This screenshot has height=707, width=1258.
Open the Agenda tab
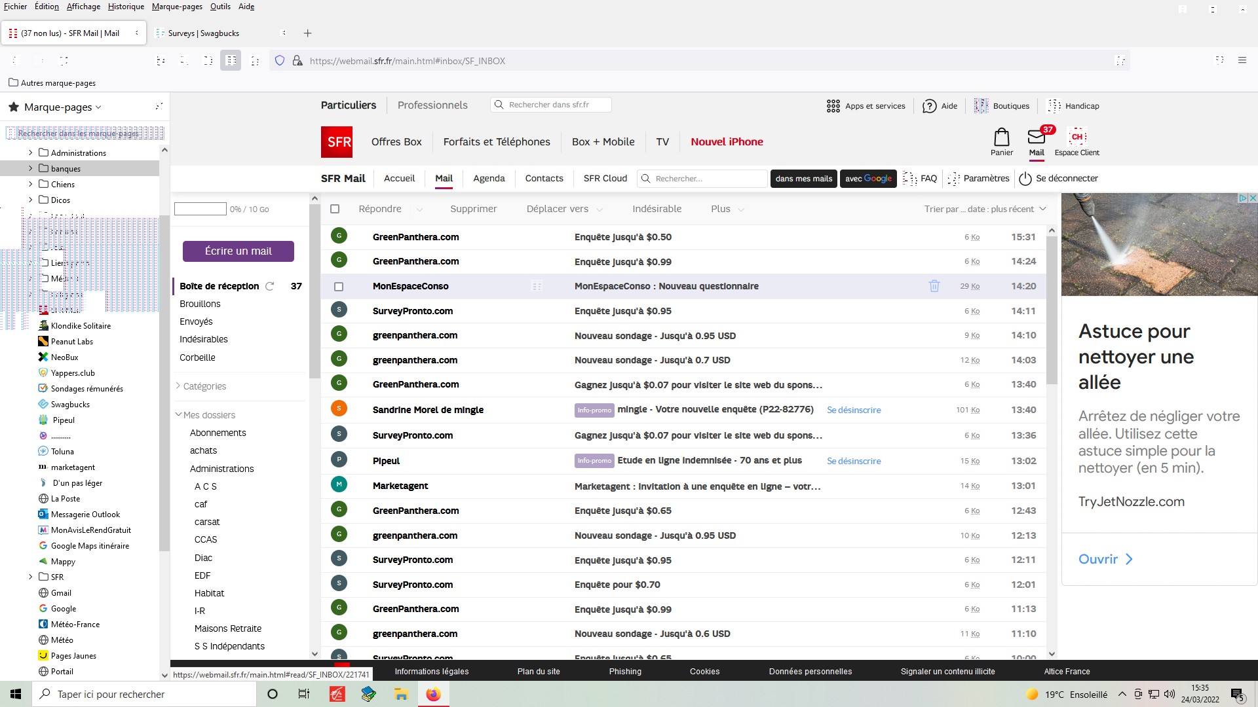pos(489,179)
